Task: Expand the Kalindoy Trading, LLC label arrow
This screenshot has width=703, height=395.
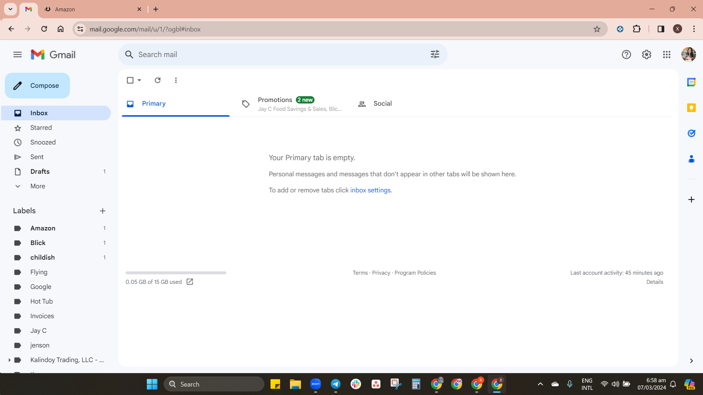Action: click(x=9, y=360)
